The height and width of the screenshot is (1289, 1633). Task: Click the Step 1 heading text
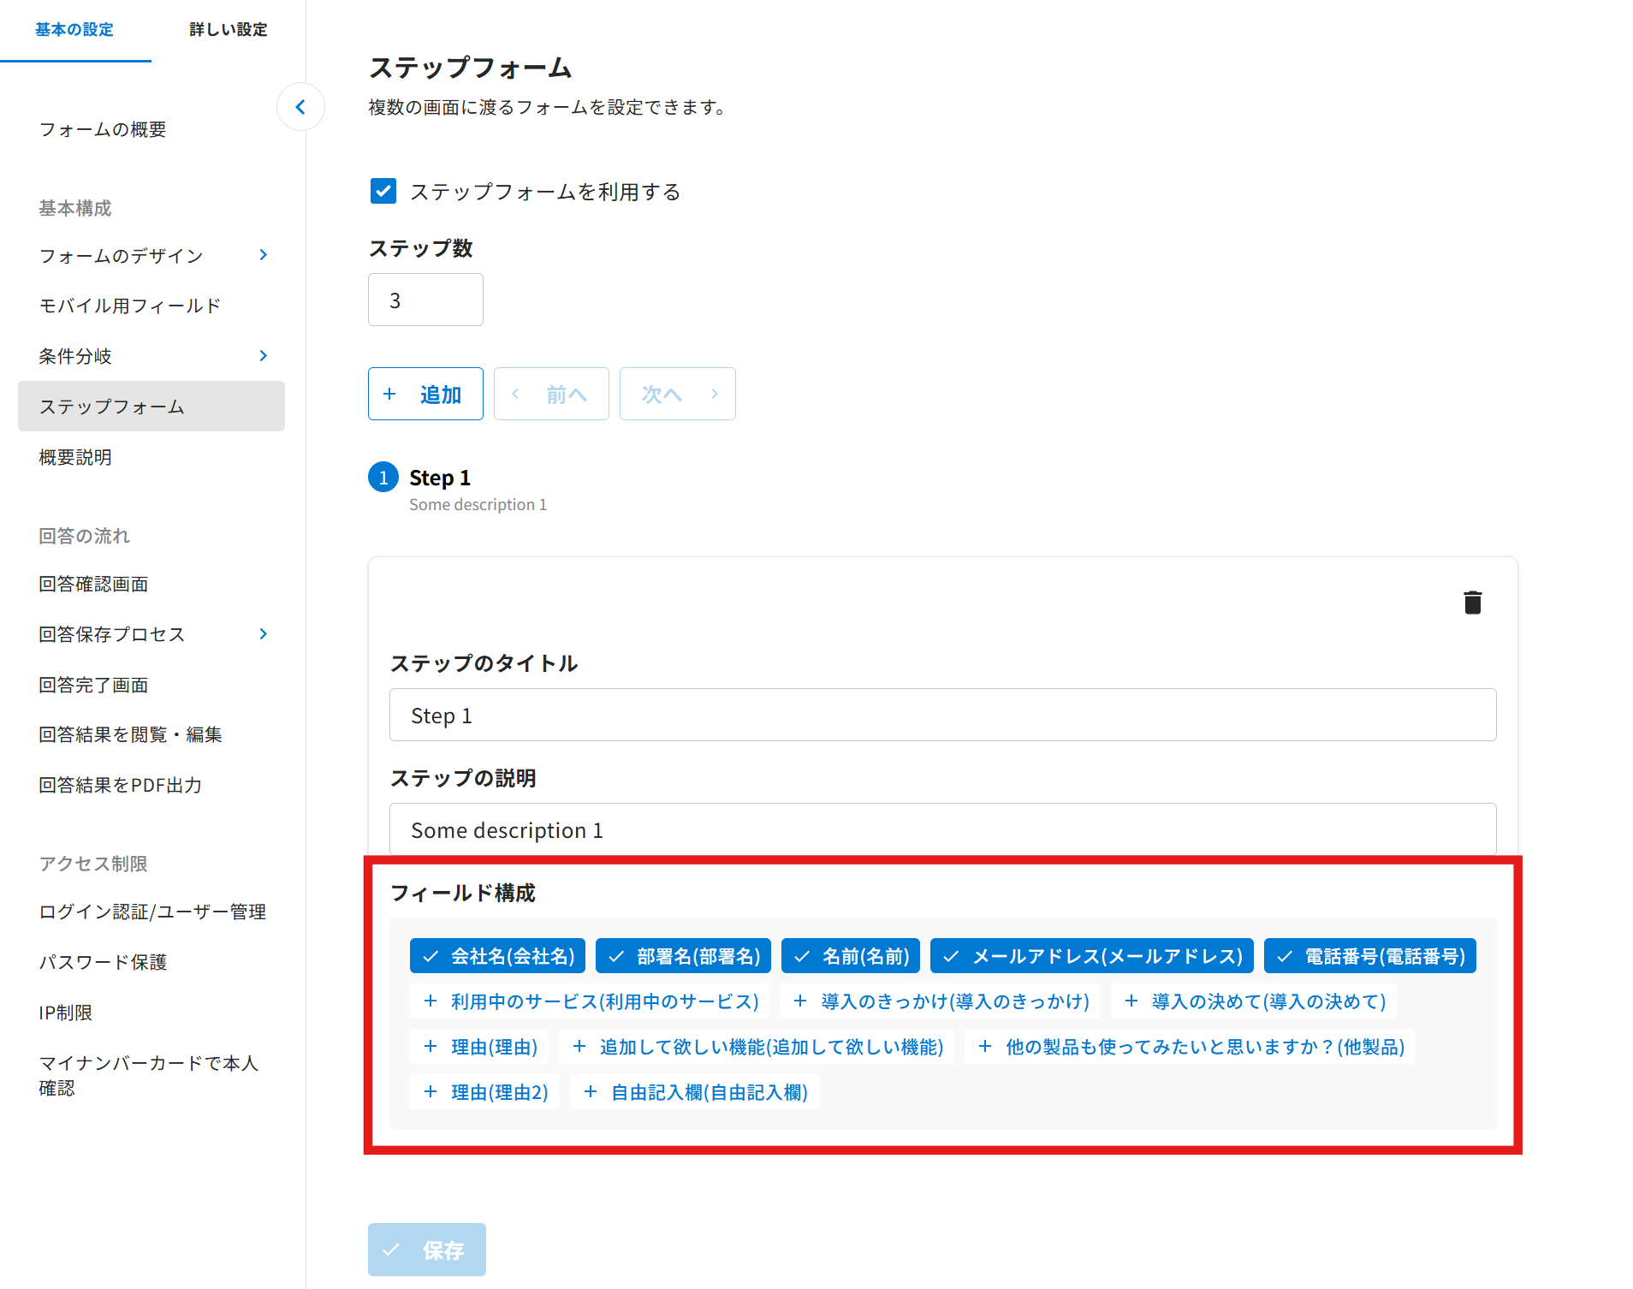pos(440,478)
